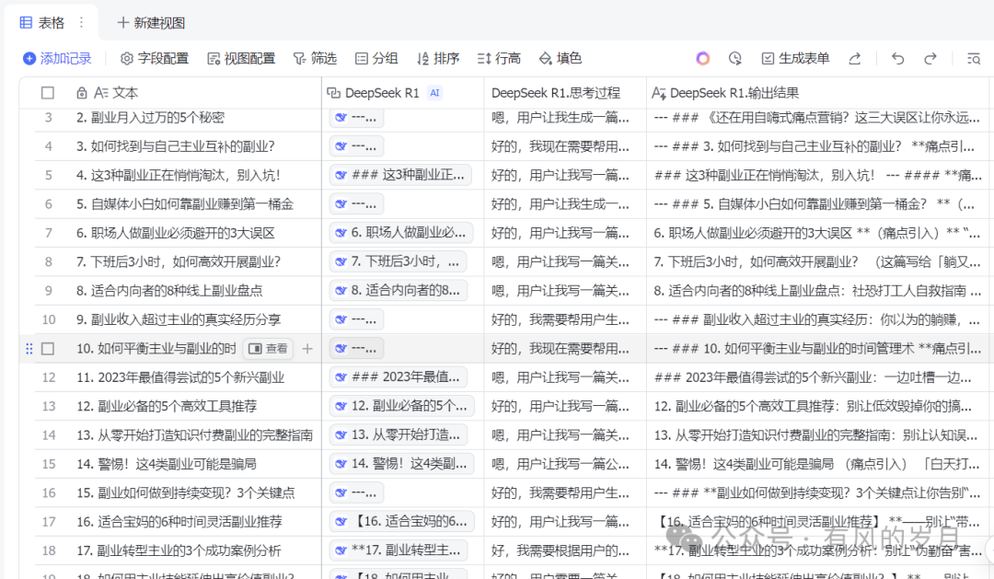Click chip '8. 适合内向者的8...'
This screenshot has height=579, width=994.
click(399, 291)
